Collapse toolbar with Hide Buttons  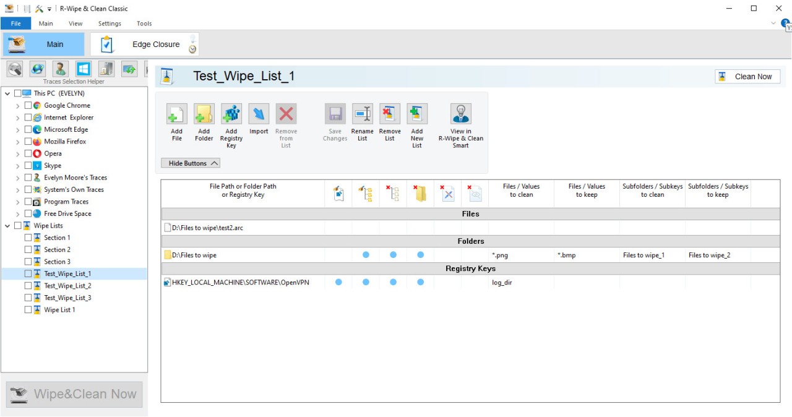191,163
